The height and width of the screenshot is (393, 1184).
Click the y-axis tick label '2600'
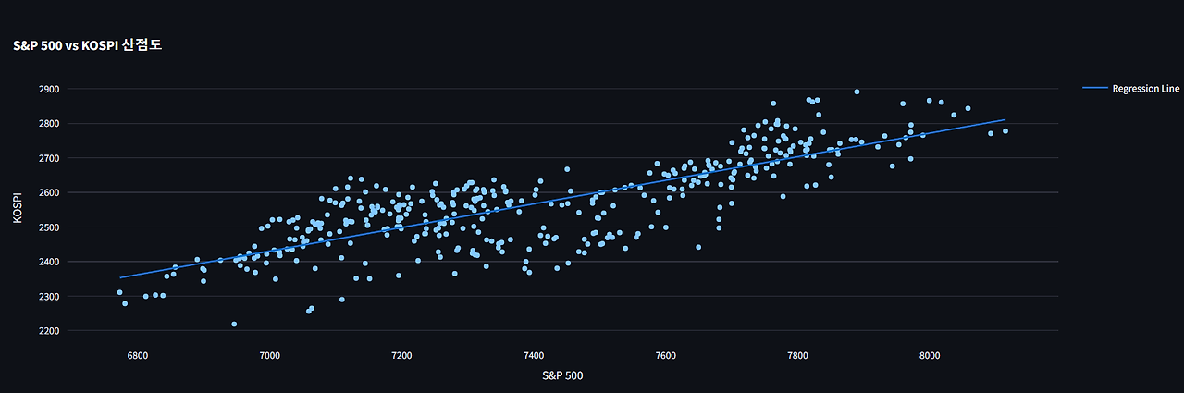click(x=49, y=192)
